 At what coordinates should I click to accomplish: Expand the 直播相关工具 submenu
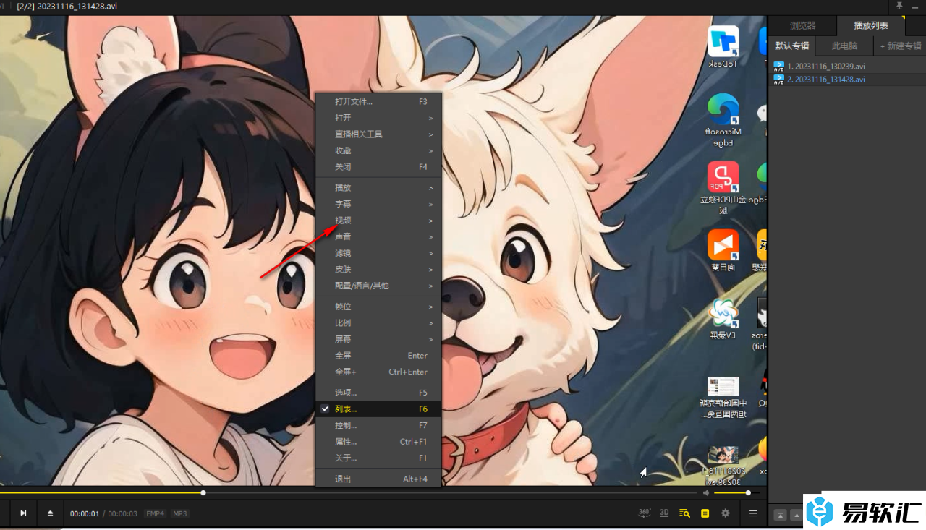coord(378,134)
